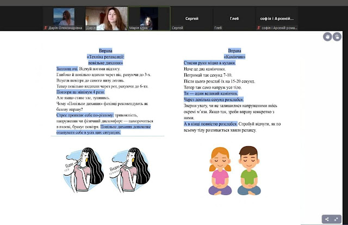Select the софія і Арсеній participant tile
Screen dimensions: 348x225
click(x=277, y=18)
